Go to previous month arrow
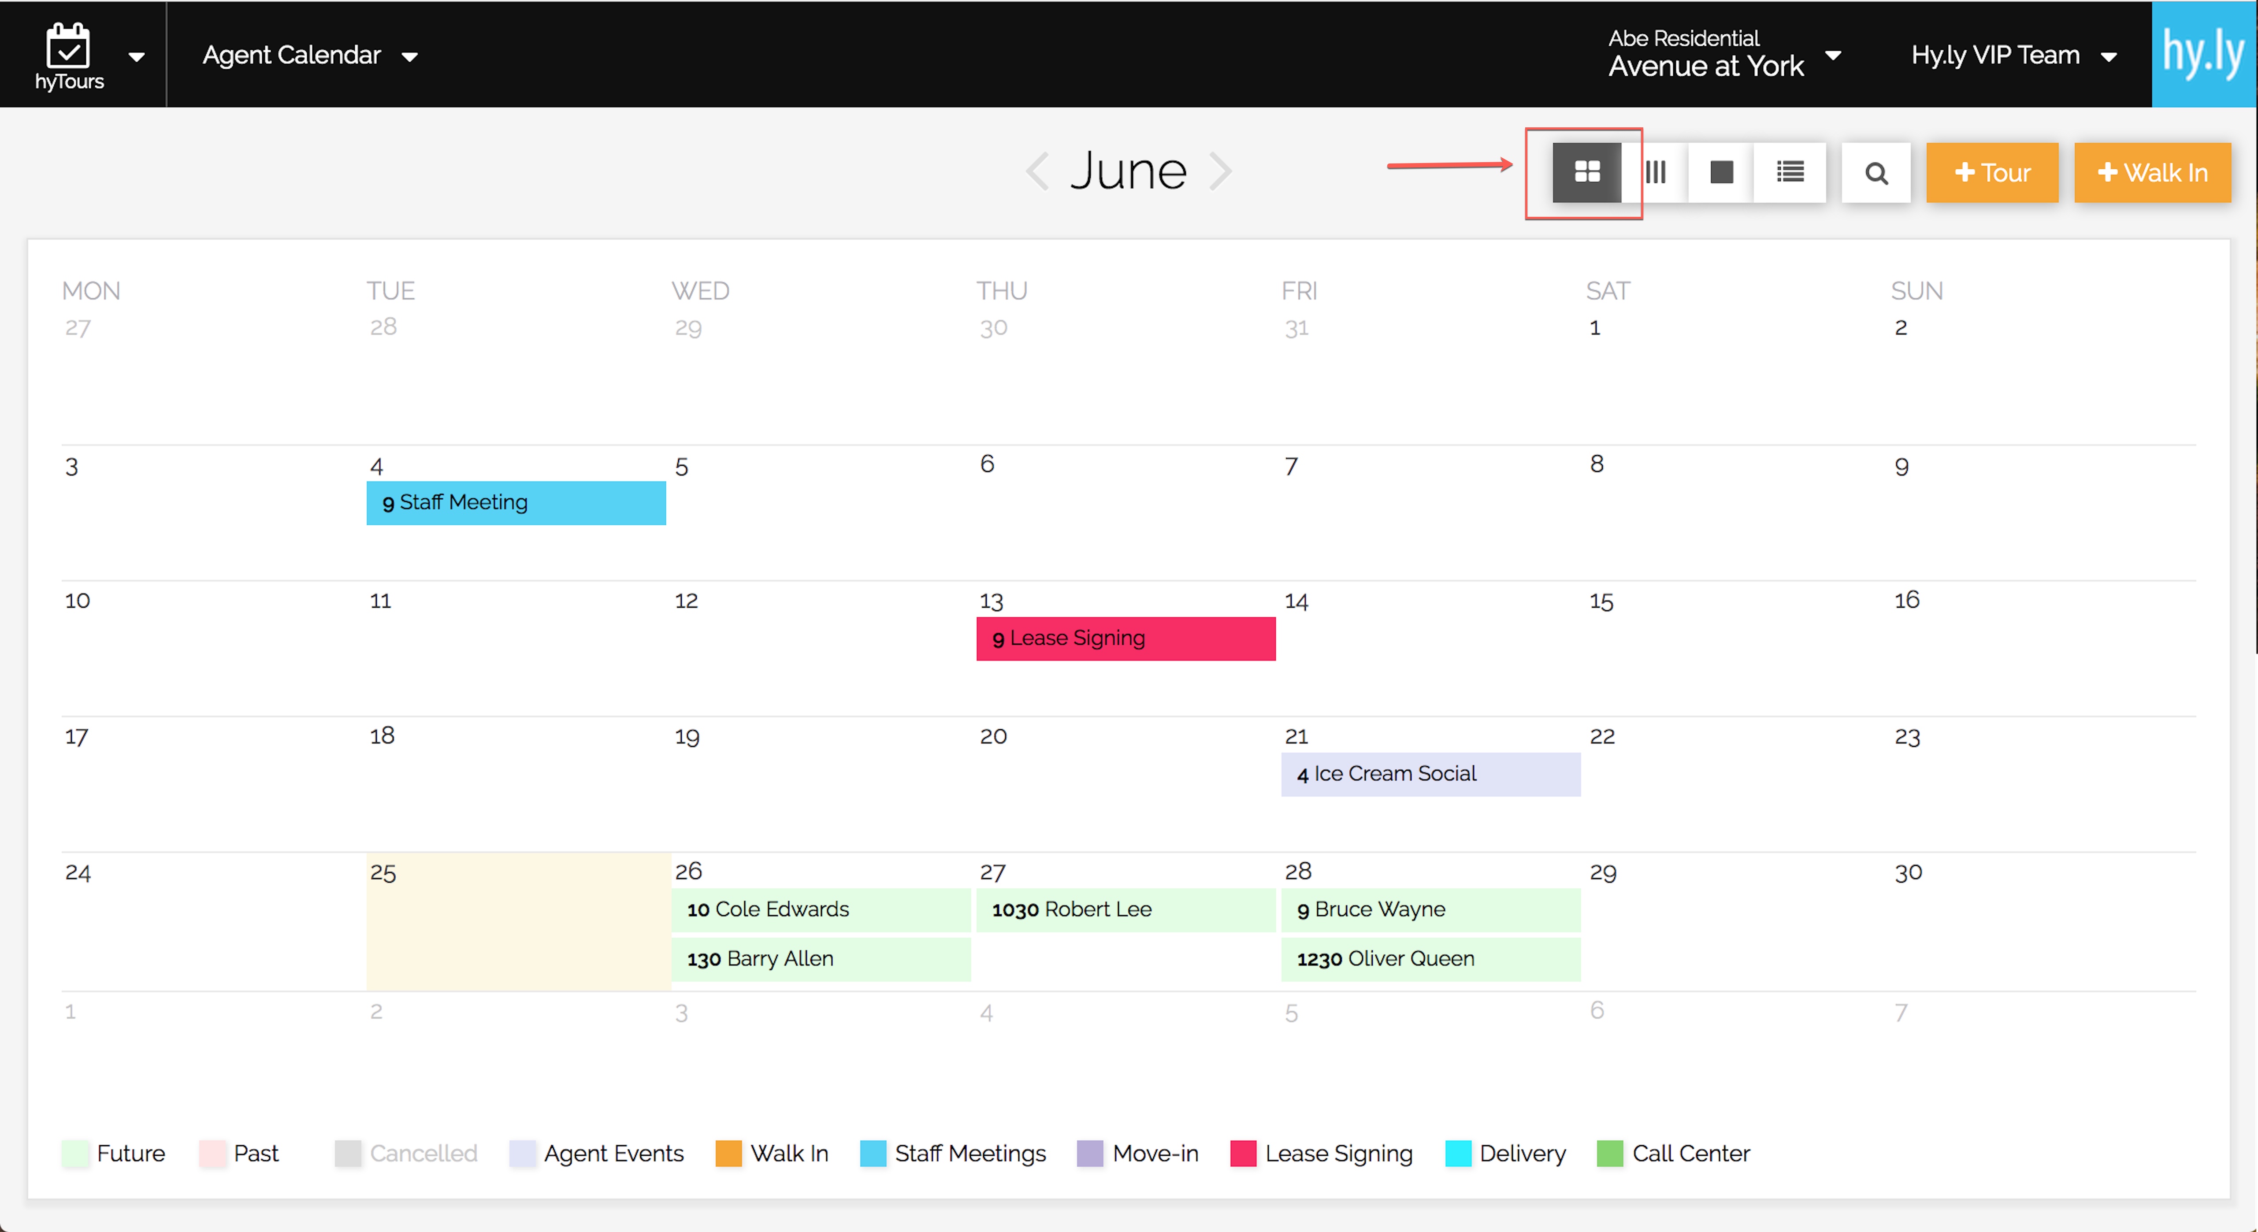Screen dimensions: 2258x1232 [1037, 171]
